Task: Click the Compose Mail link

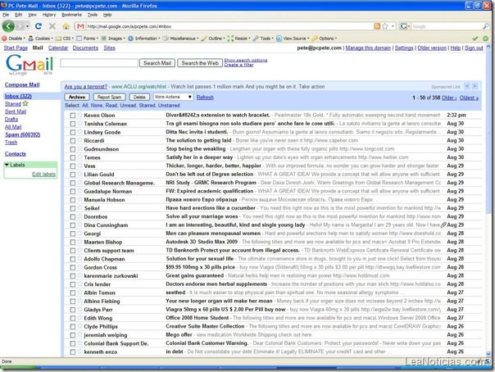Action: click(22, 84)
